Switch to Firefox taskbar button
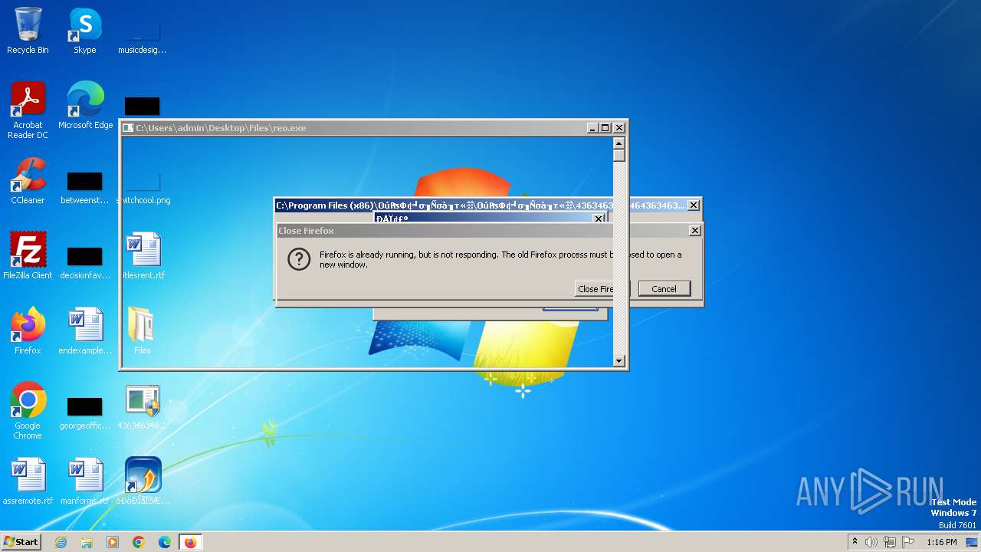 190,542
